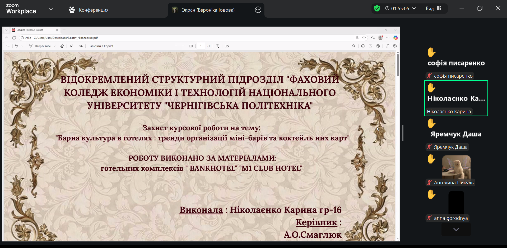Select the Экран (Вероніка Іовова) tab

tap(208, 10)
